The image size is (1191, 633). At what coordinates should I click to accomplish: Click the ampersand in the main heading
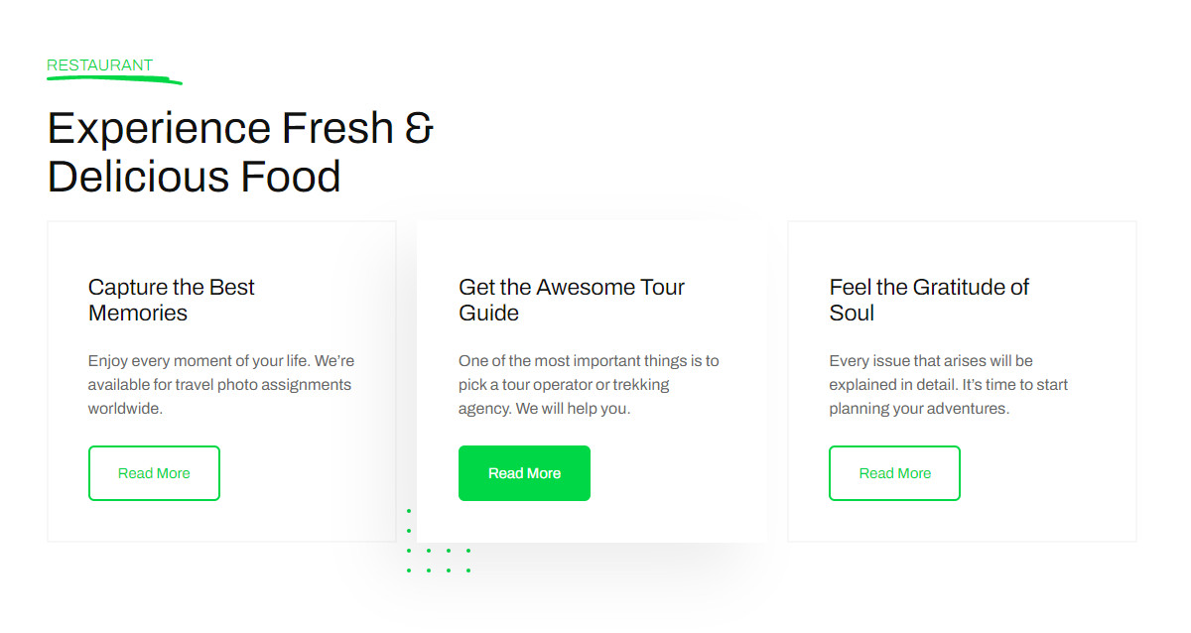[419, 129]
